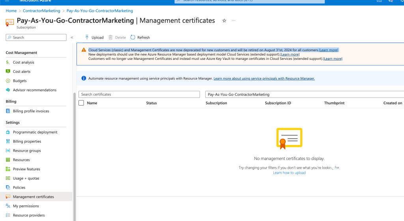
Task: Click the Resources grid icon
Action: point(8,160)
